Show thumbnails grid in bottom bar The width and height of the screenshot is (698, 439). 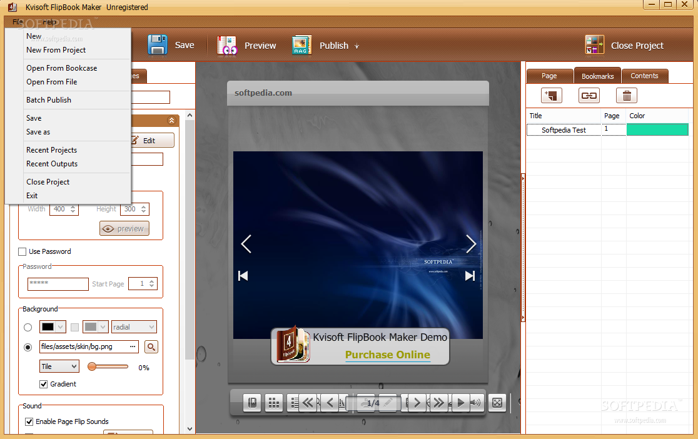tap(274, 403)
